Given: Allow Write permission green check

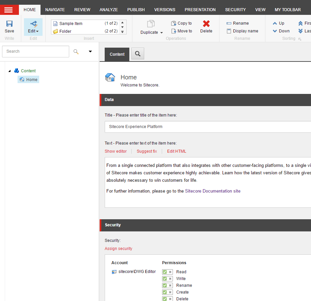Looking at the screenshot, I should 165,279.
